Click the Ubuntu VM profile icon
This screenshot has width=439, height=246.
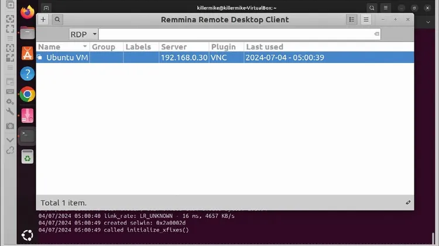click(x=40, y=57)
